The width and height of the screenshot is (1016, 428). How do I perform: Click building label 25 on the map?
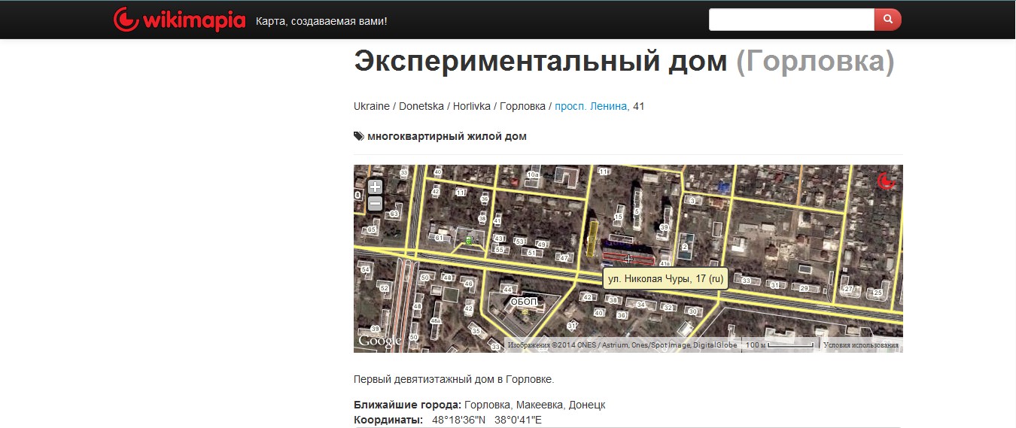point(878,292)
